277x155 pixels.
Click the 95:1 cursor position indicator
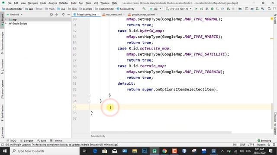235,145
